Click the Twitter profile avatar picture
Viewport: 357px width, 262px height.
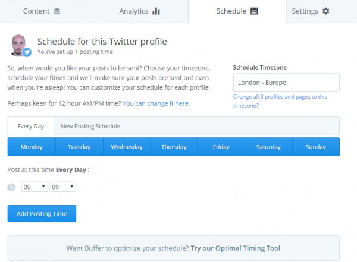[x=20, y=44]
